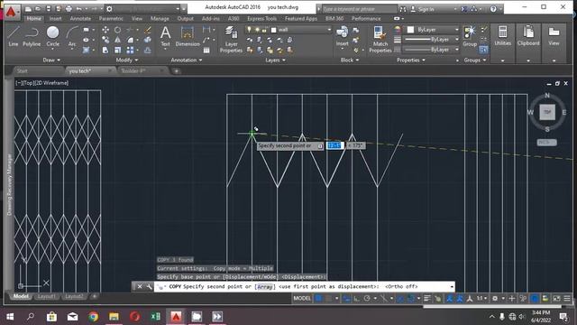Select the Dimension tool
Screen dimensions: 577x325
click(x=188, y=37)
